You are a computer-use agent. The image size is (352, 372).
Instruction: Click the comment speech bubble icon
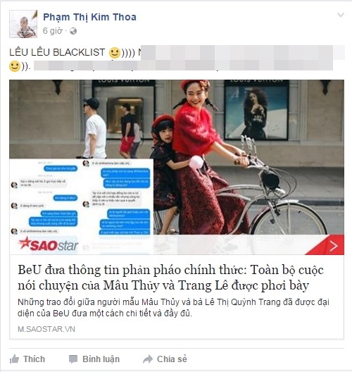pos(73,359)
